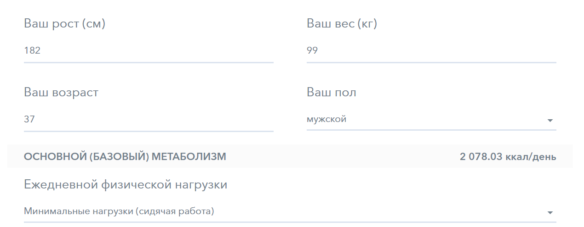Click the age input field showing 37

(149, 120)
